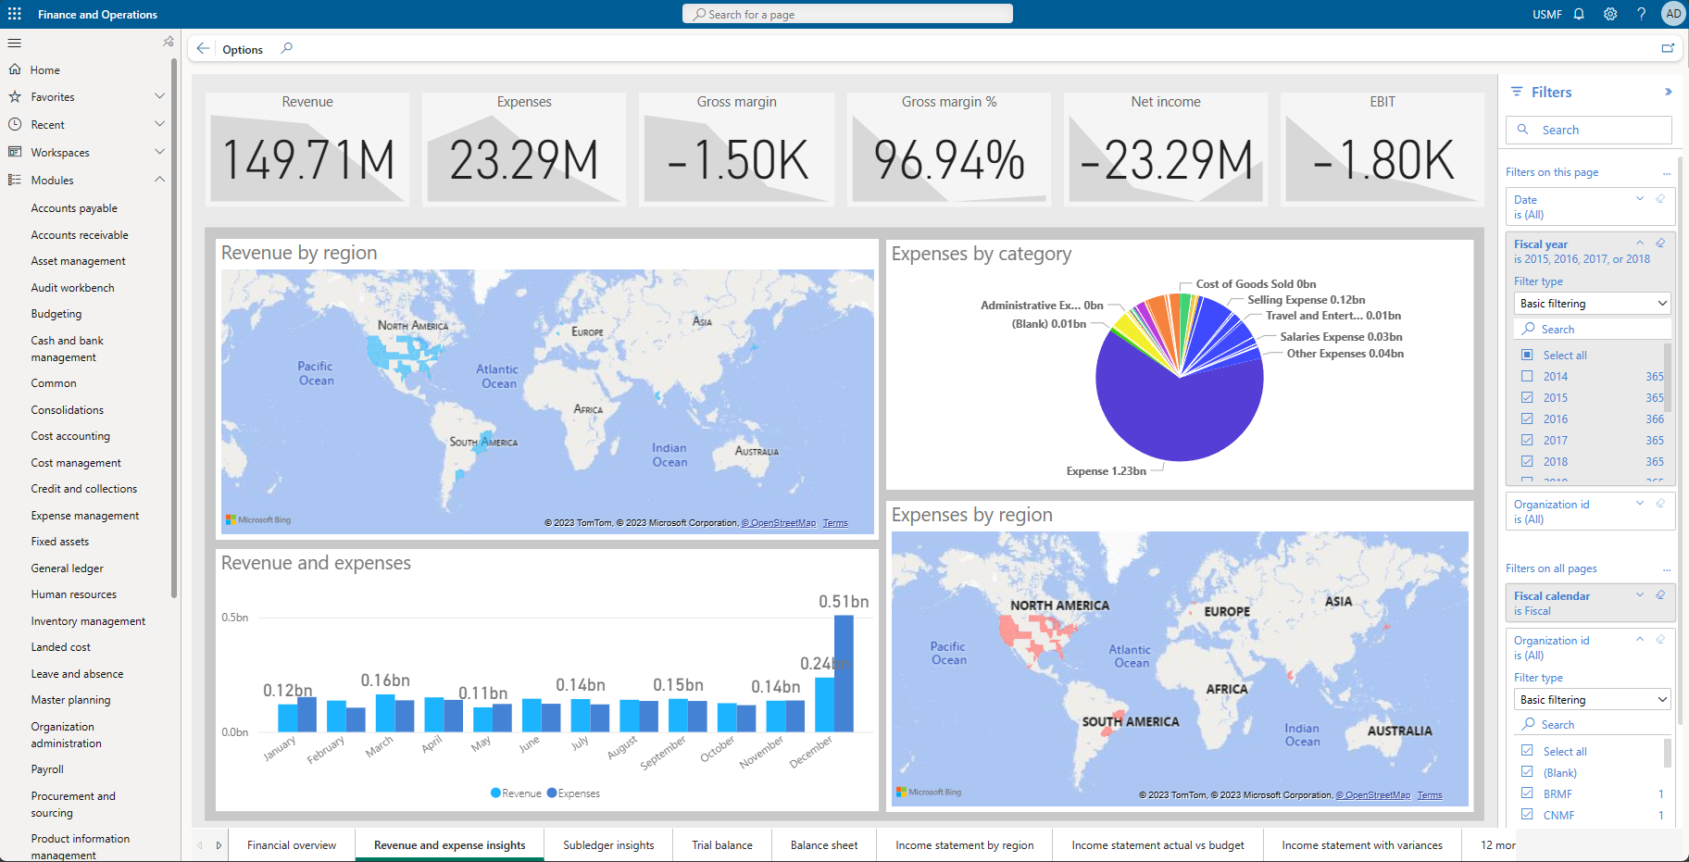Open the Subledger insights tab
Screen dimensions: 1689x862
click(x=608, y=844)
